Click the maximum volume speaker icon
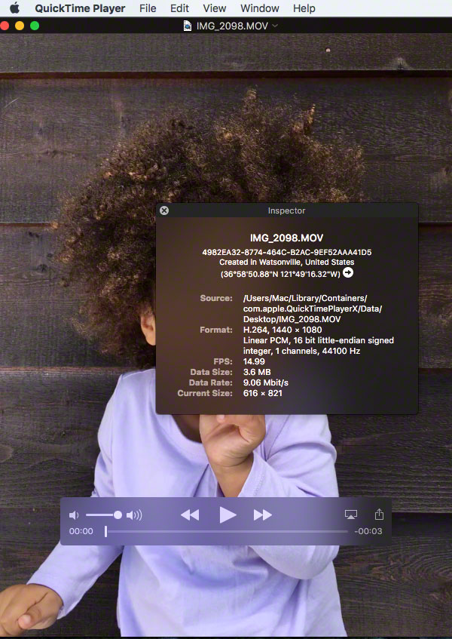The image size is (452, 639). pos(134,515)
